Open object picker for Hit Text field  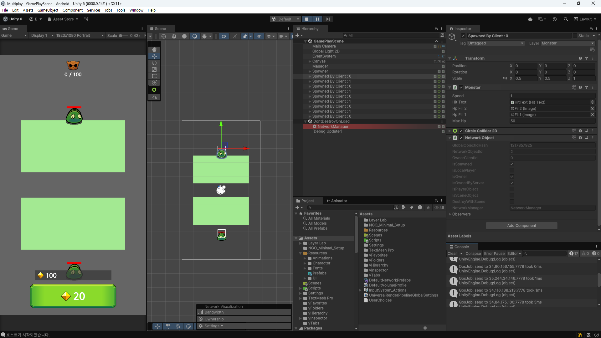pos(593,102)
